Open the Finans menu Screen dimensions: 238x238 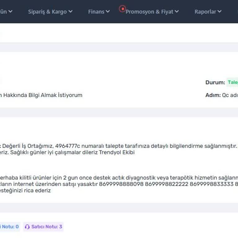tap(99, 12)
